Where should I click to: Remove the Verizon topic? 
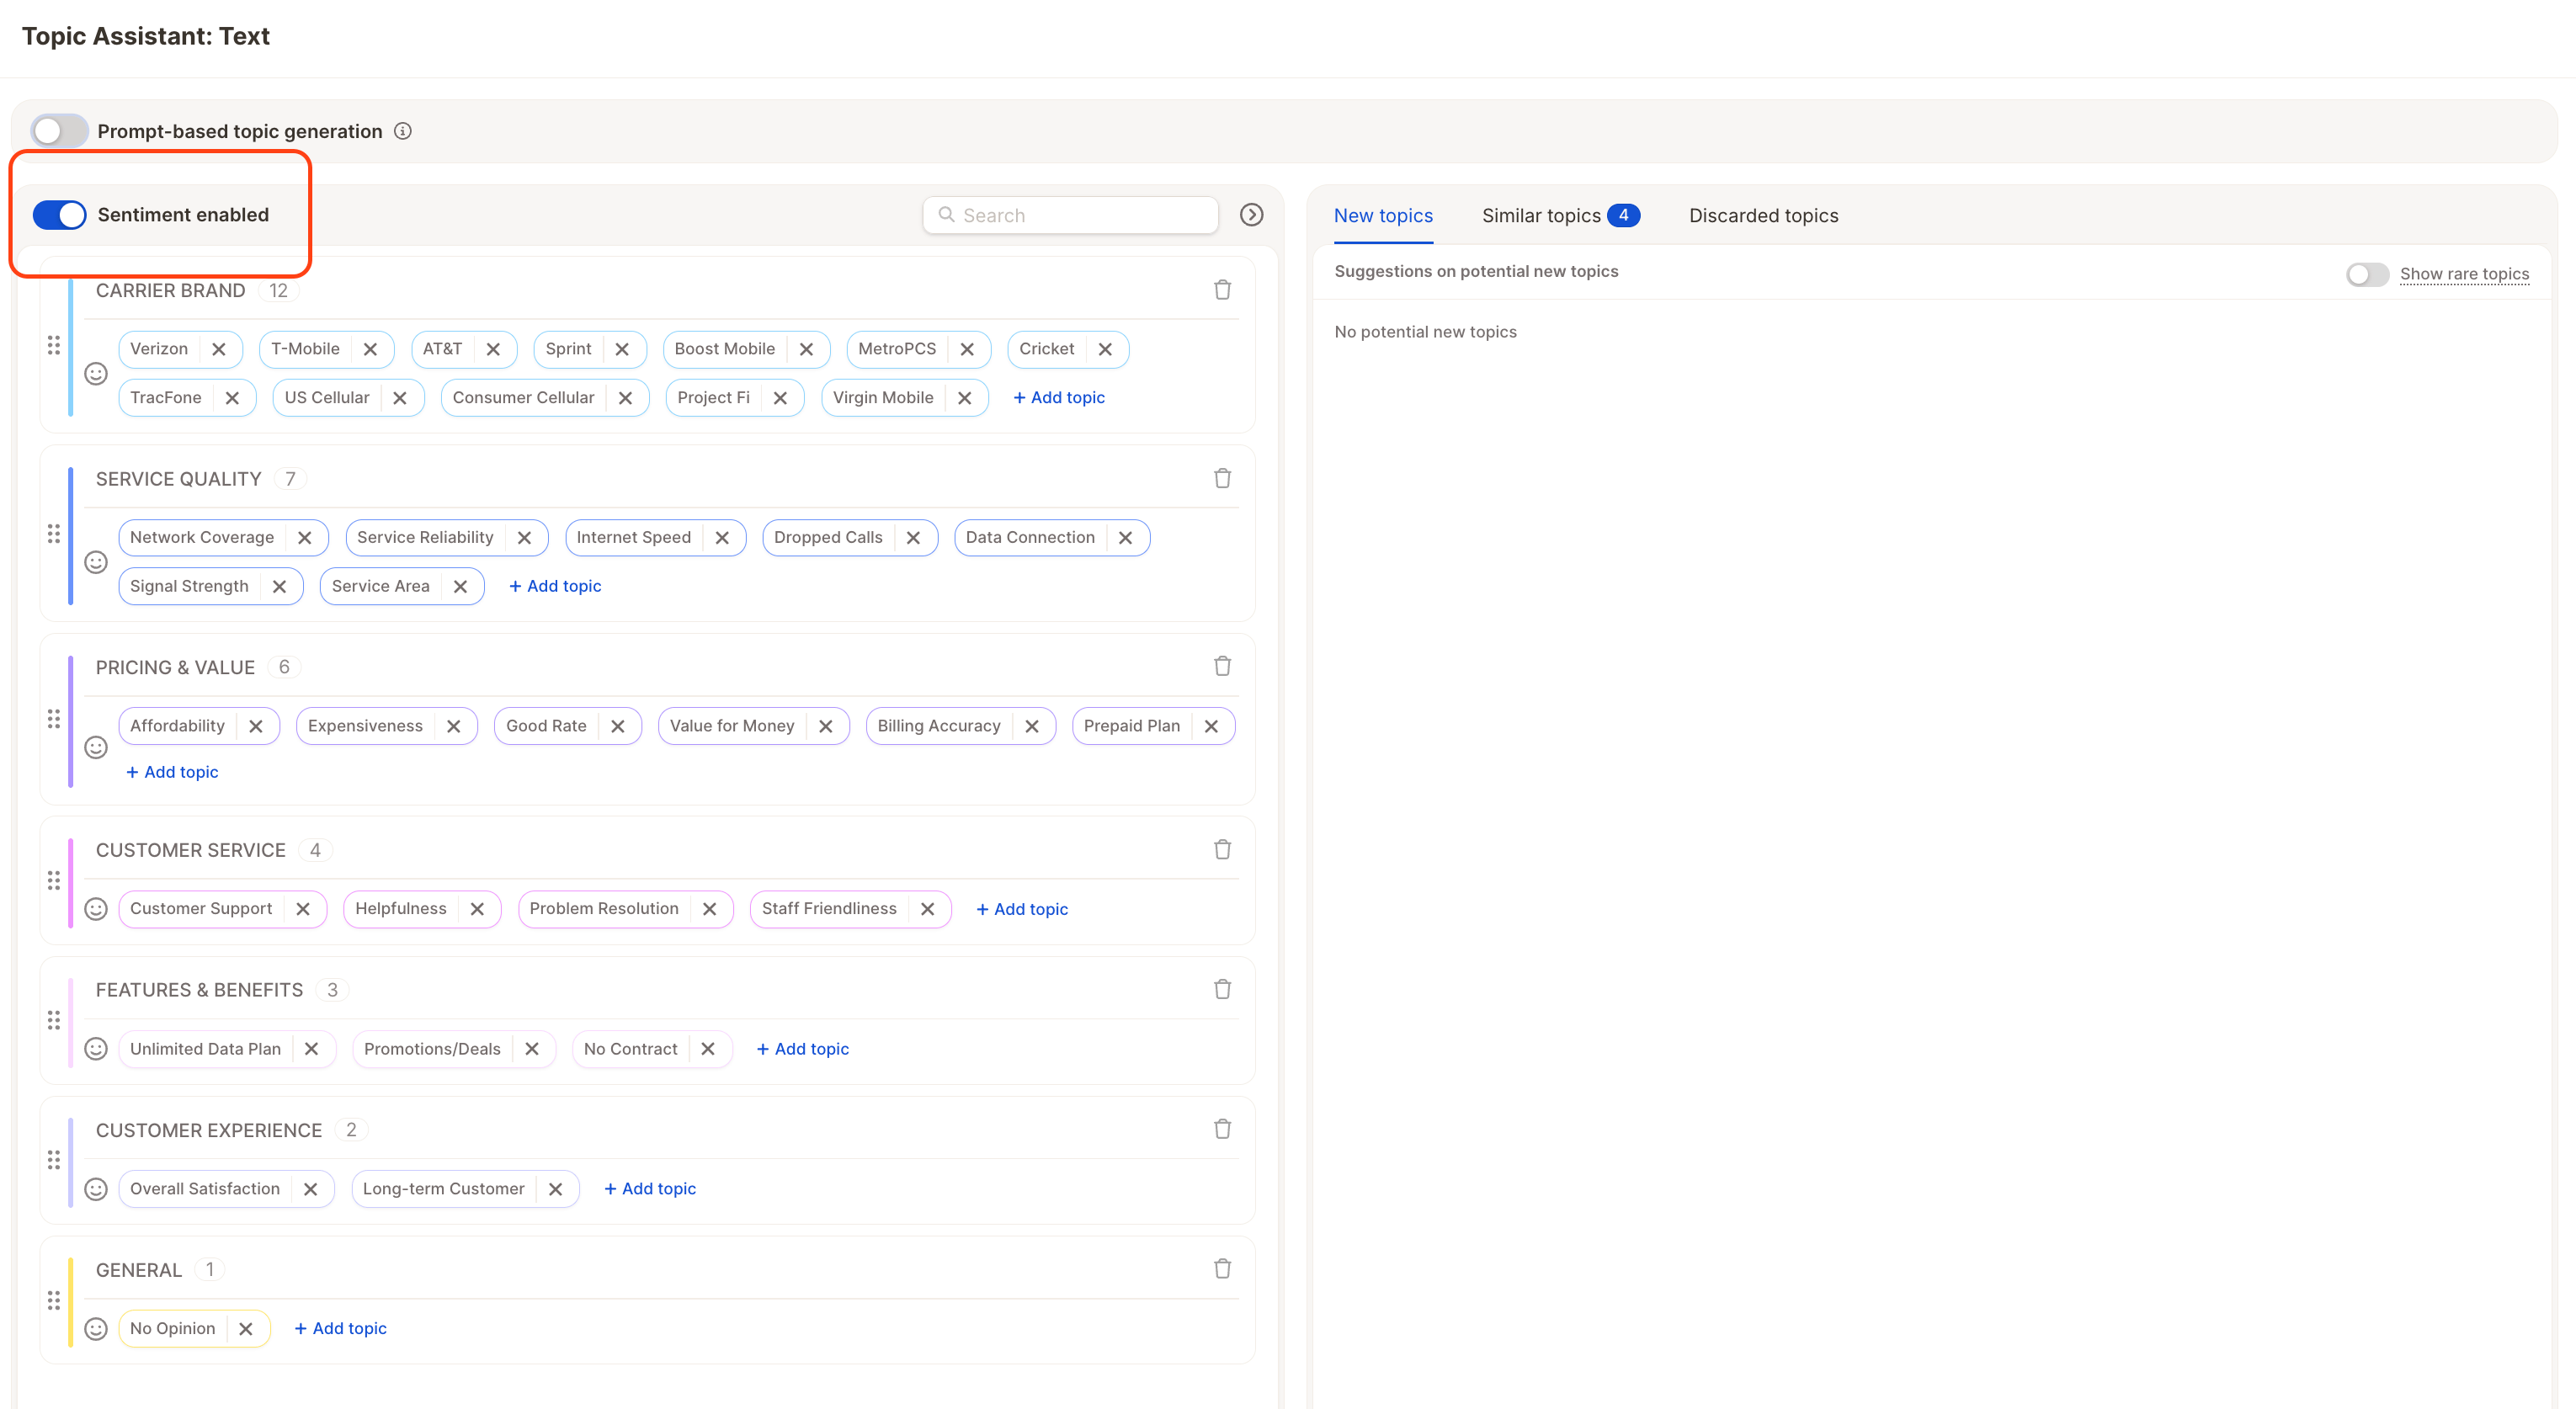click(x=219, y=349)
